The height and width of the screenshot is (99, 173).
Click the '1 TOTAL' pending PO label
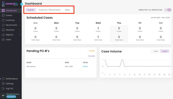[x=92, y=51]
